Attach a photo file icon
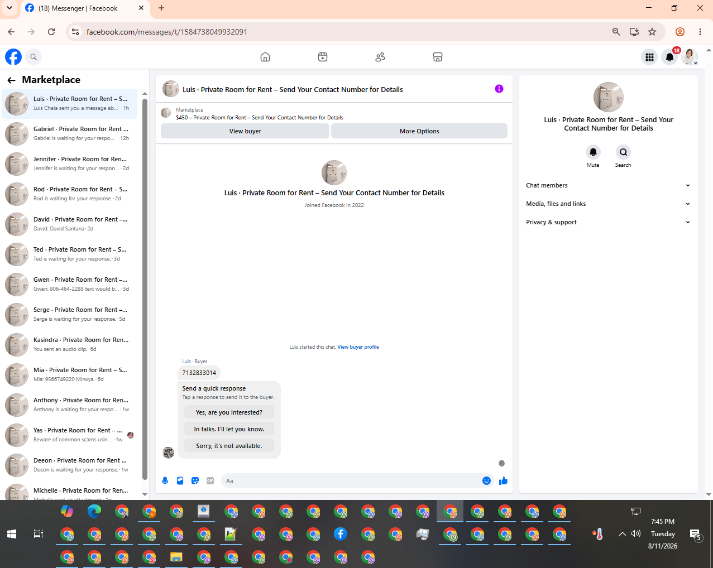The image size is (713, 568). [x=180, y=481]
